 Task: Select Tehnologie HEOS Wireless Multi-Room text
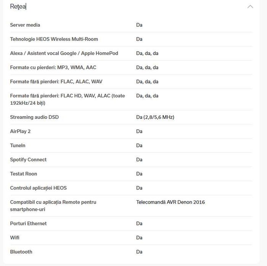point(54,39)
